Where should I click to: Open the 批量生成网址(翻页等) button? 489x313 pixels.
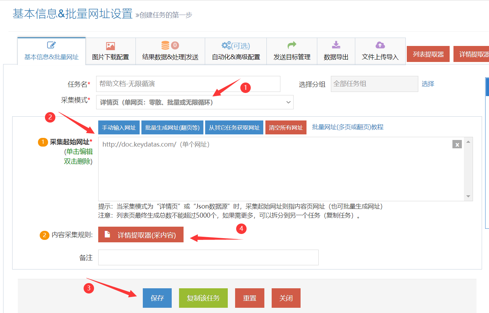coord(172,127)
